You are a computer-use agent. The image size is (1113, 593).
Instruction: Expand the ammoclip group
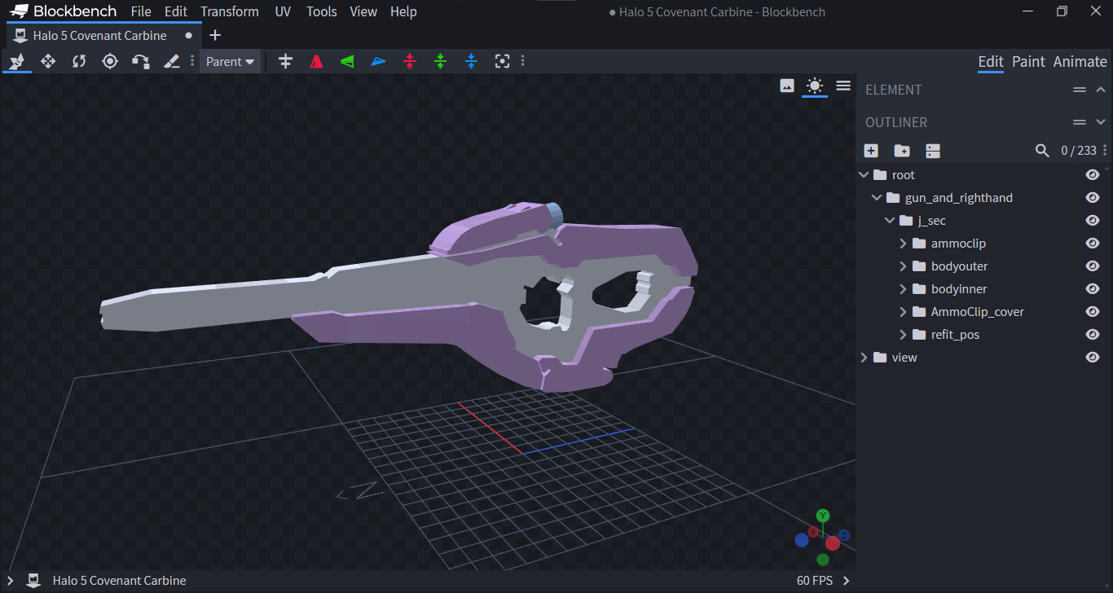point(903,244)
